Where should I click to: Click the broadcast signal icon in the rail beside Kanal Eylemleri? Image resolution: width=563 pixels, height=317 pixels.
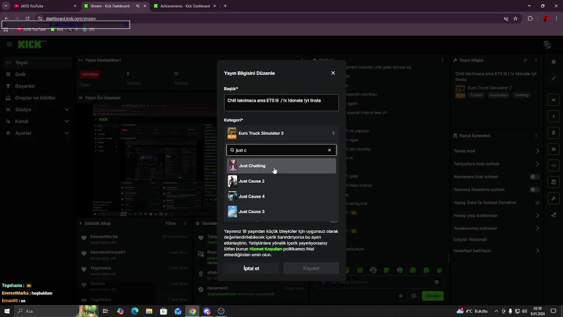[554, 166]
